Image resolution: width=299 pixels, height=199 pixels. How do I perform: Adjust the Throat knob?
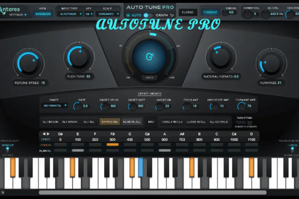(x=225, y=13)
